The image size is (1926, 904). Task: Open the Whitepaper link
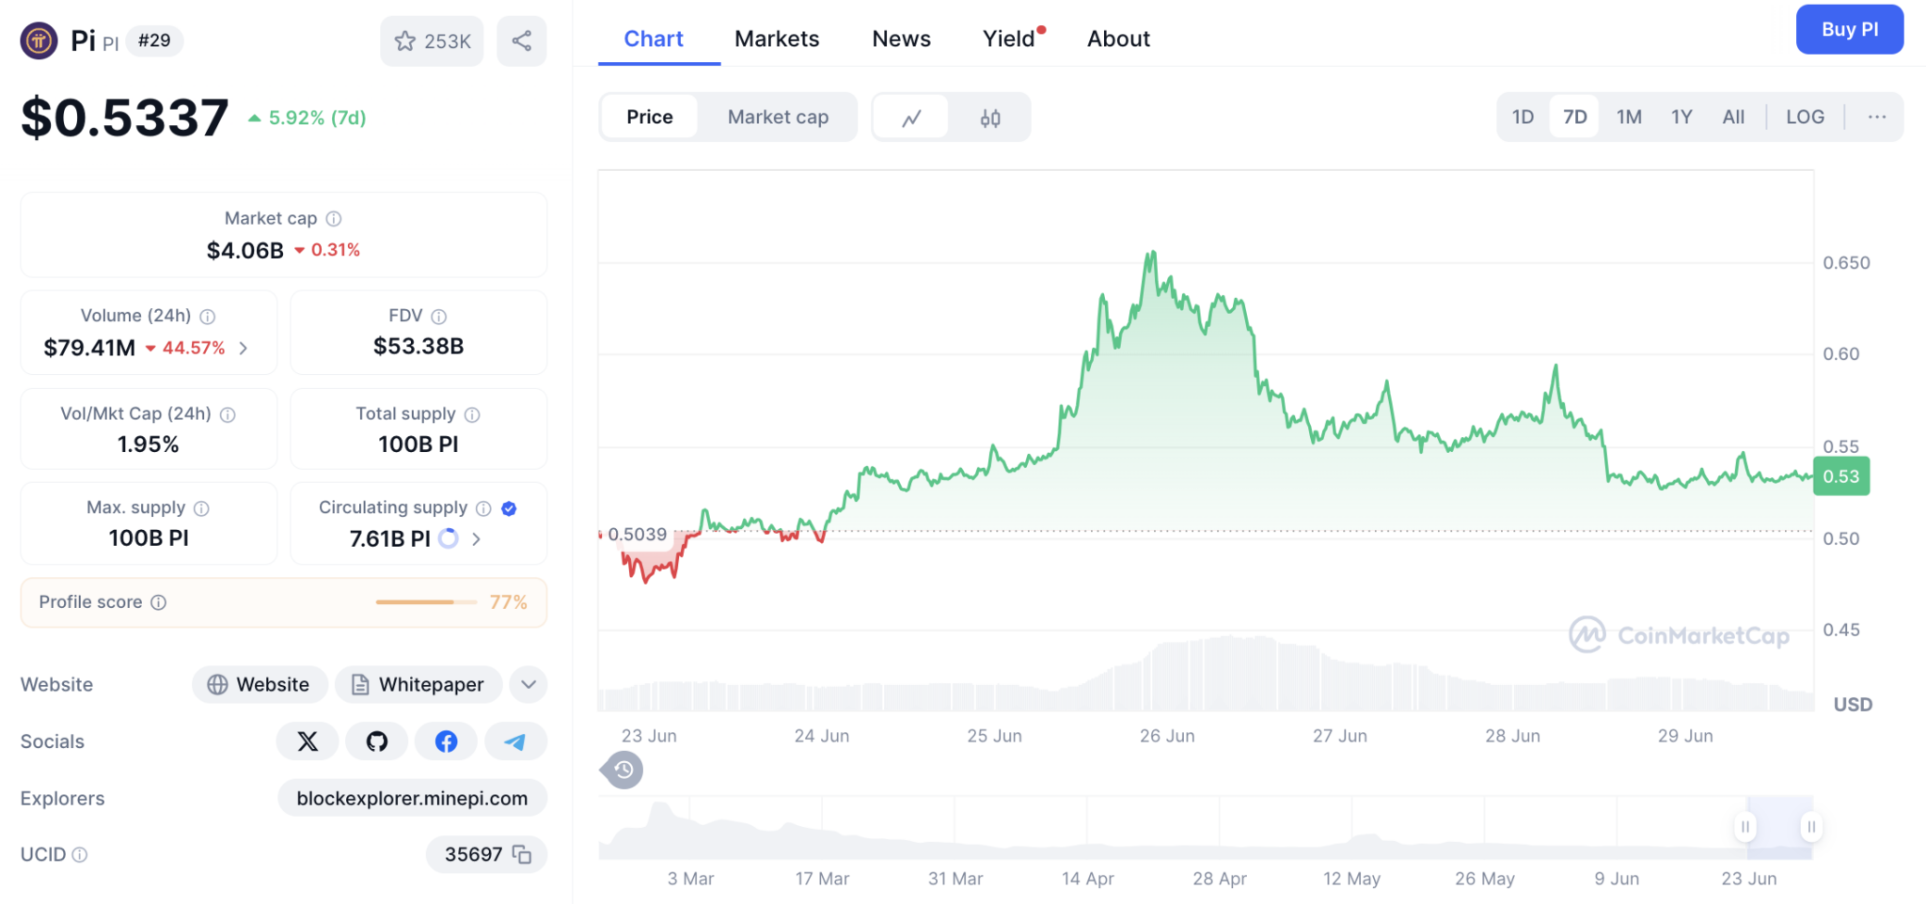(418, 684)
